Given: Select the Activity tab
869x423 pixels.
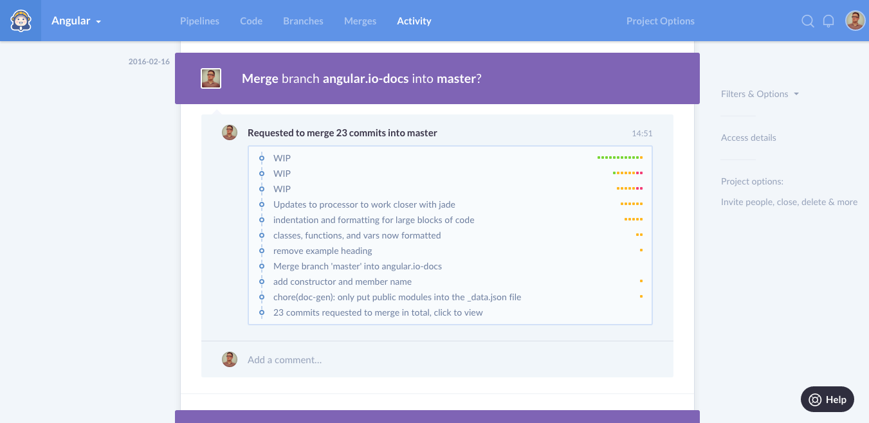Looking at the screenshot, I should (414, 21).
